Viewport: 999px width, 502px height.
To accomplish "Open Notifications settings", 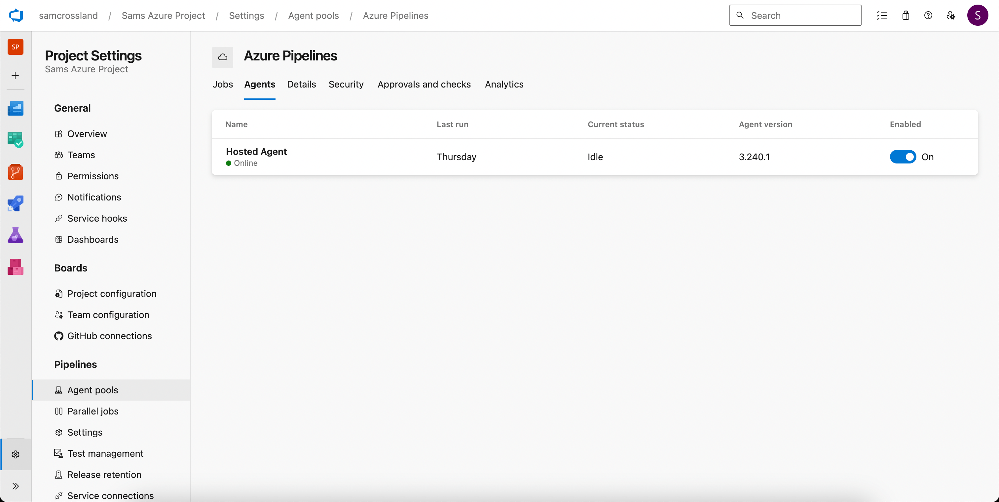I will (94, 197).
